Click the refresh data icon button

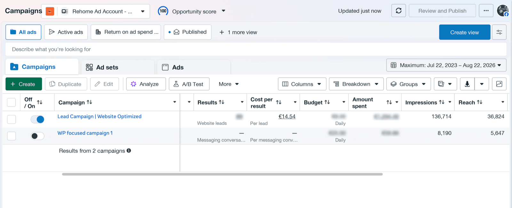398,11
